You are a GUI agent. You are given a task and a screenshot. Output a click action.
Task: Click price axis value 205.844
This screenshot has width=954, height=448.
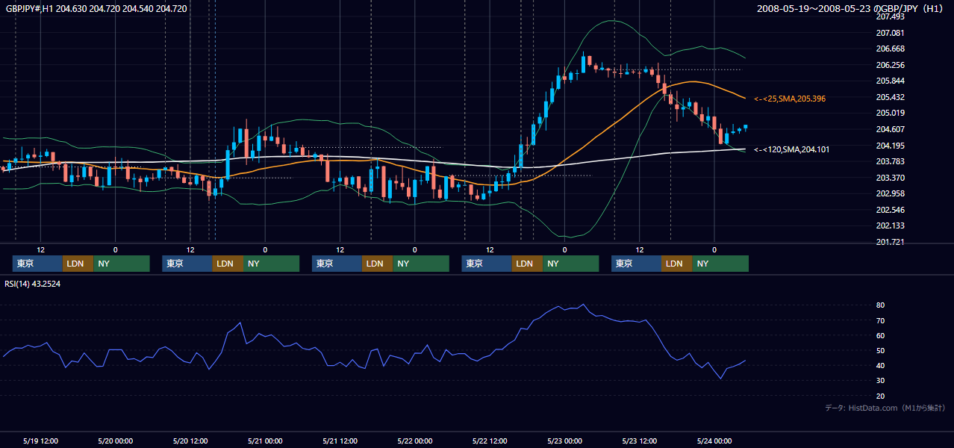(890, 81)
